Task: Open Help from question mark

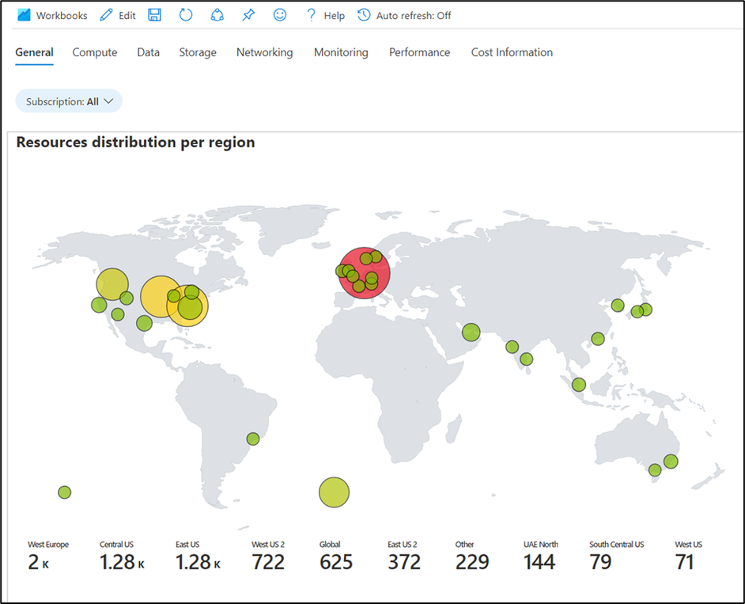Action: point(311,15)
